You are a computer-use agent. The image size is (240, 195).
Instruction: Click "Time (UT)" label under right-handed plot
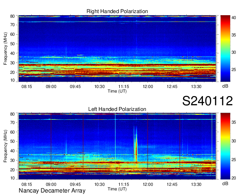point(117,91)
